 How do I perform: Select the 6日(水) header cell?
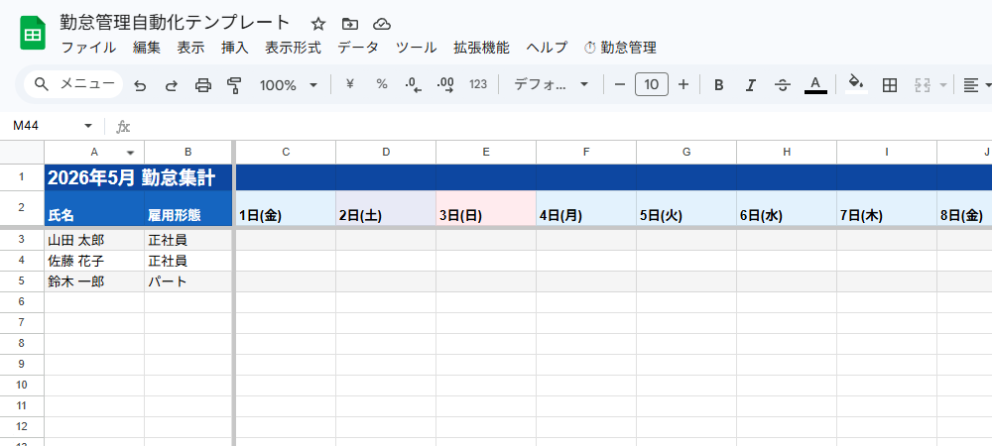[x=787, y=208]
